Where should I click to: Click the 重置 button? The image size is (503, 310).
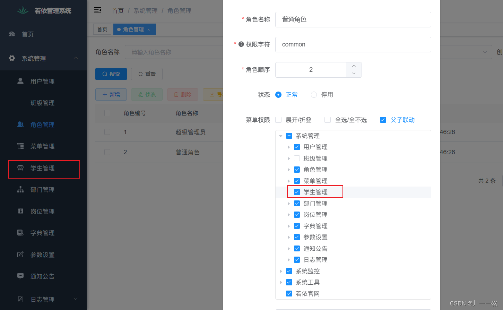tap(147, 74)
